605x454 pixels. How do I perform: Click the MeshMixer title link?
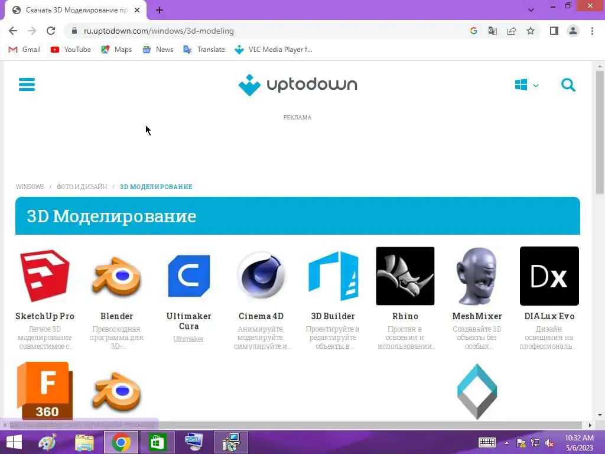coord(477,316)
